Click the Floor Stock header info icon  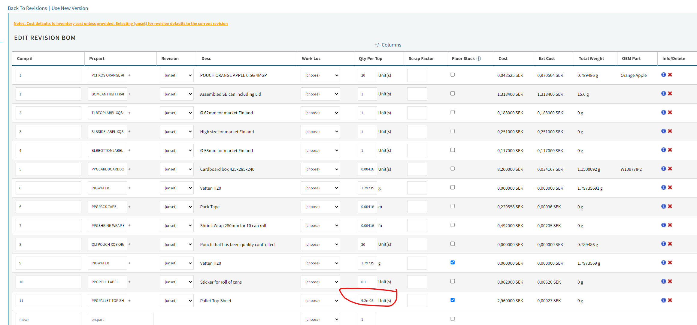tap(479, 59)
